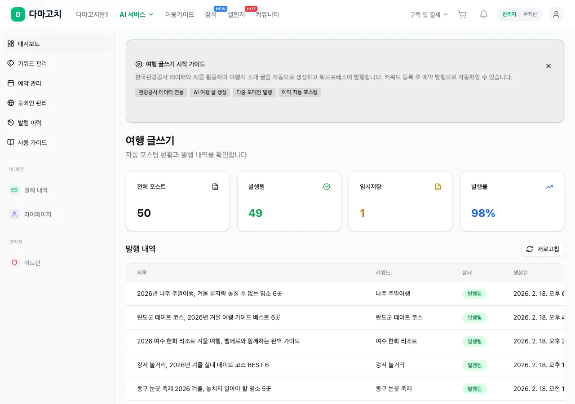This screenshot has height=404, width=575.
Task: Dismiss the guide banner with X
Action: click(x=548, y=66)
